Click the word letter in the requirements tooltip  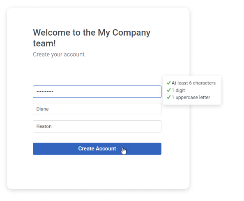205,98
